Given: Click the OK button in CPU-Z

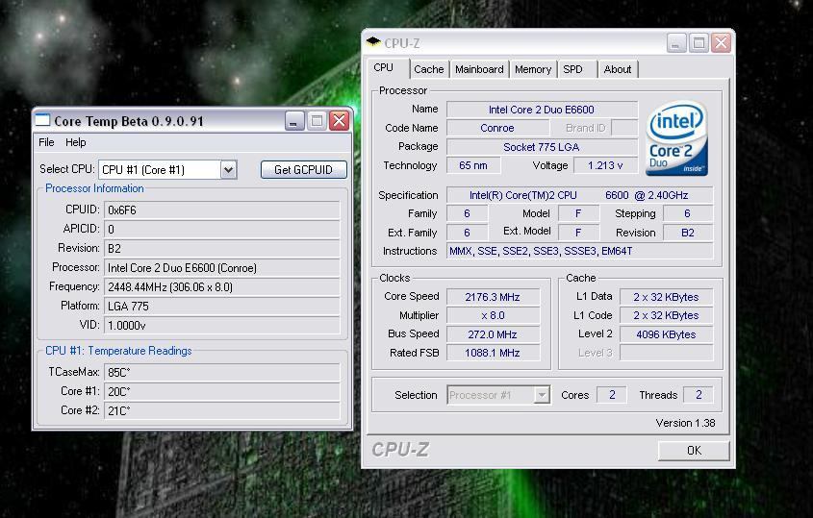Looking at the screenshot, I should pos(694,450).
